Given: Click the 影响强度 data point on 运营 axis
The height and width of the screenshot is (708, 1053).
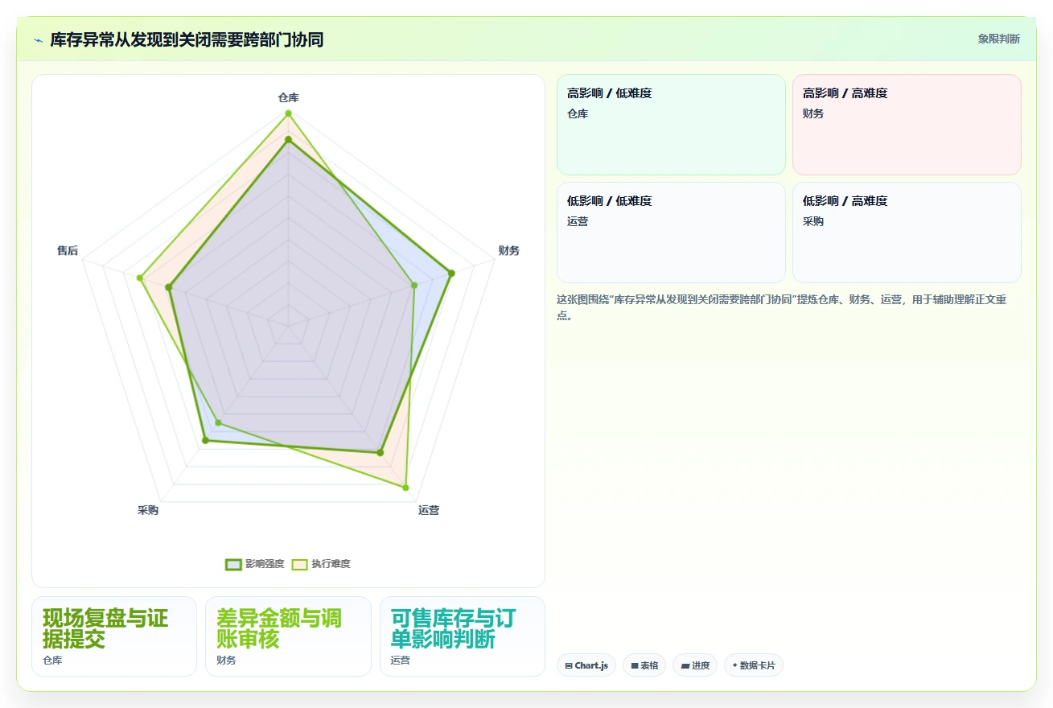Looking at the screenshot, I should [x=380, y=453].
